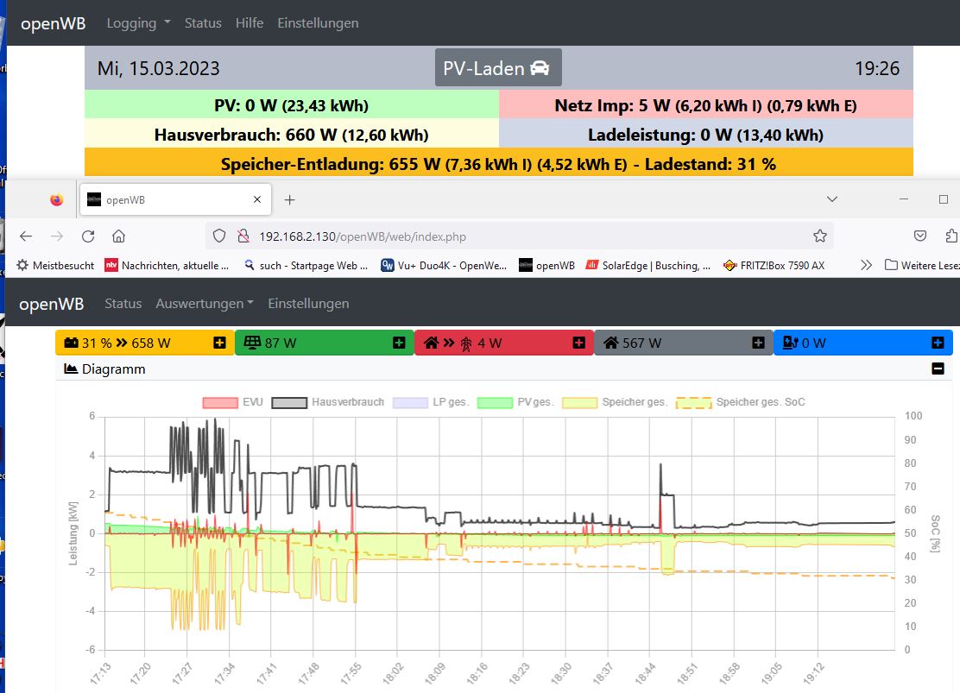Click the browser back arrow

(x=26, y=236)
